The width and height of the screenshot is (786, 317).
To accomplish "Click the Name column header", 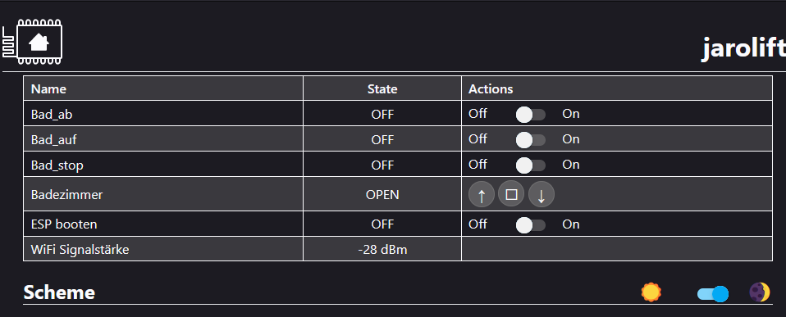I will coord(48,89).
